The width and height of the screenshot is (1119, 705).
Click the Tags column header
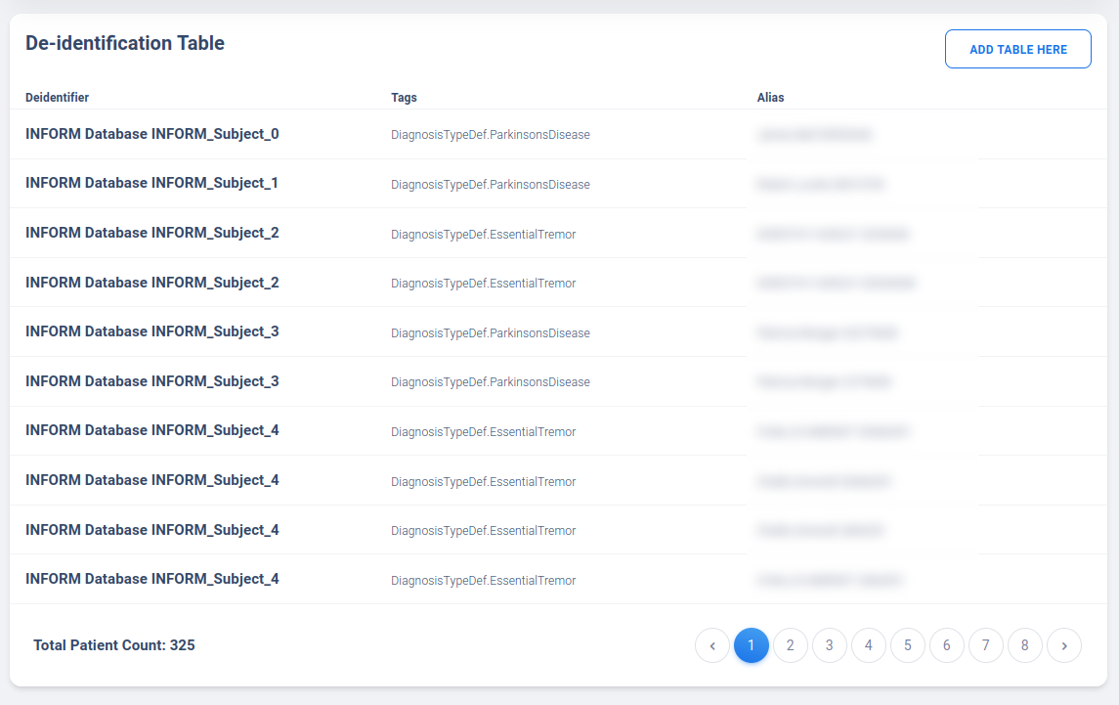tap(404, 98)
